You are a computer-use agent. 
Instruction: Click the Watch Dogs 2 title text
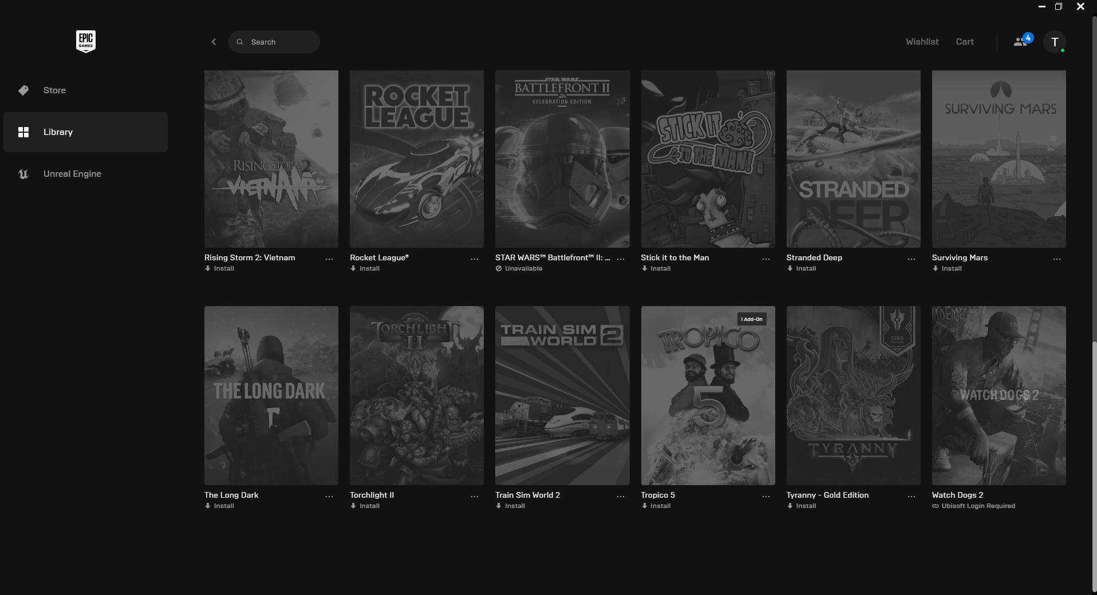tap(957, 495)
